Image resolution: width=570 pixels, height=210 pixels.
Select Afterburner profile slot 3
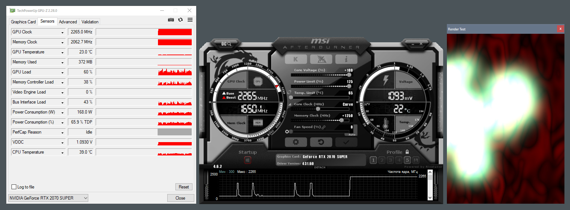[390, 160]
